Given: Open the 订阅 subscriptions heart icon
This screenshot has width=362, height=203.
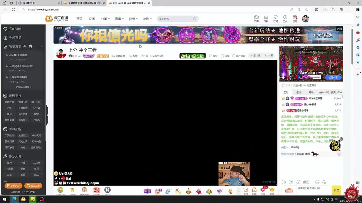Looking at the screenshot, I should coord(275,17).
